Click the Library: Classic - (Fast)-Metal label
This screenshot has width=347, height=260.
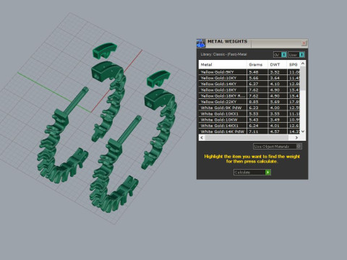click(224, 54)
